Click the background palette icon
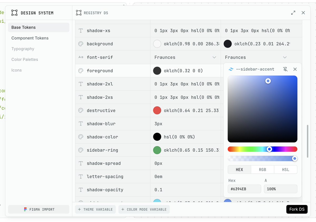The image size is (316, 222). click(x=81, y=44)
